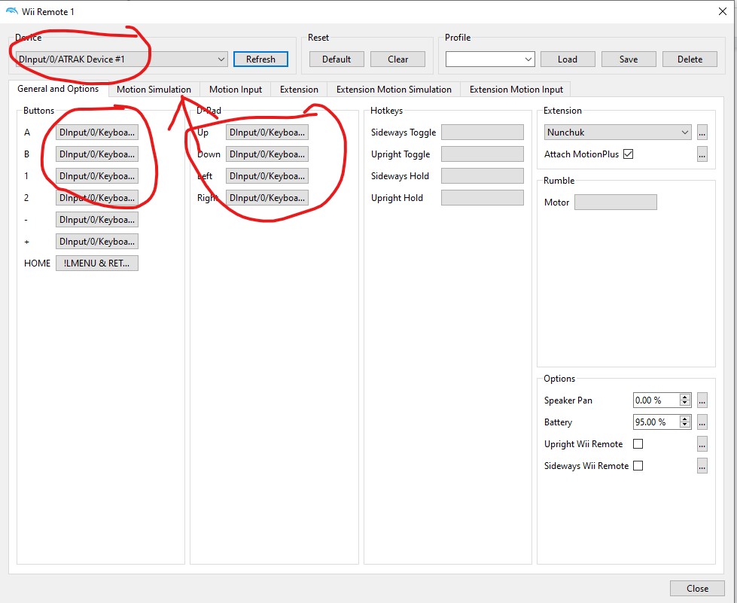Open the Nunchuk extension dropdown
This screenshot has height=603, width=737.
click(x=617, y=132)
